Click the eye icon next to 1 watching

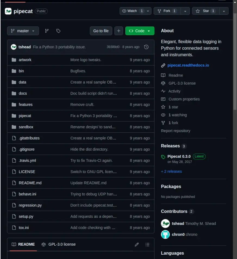[x=163, y=115]
